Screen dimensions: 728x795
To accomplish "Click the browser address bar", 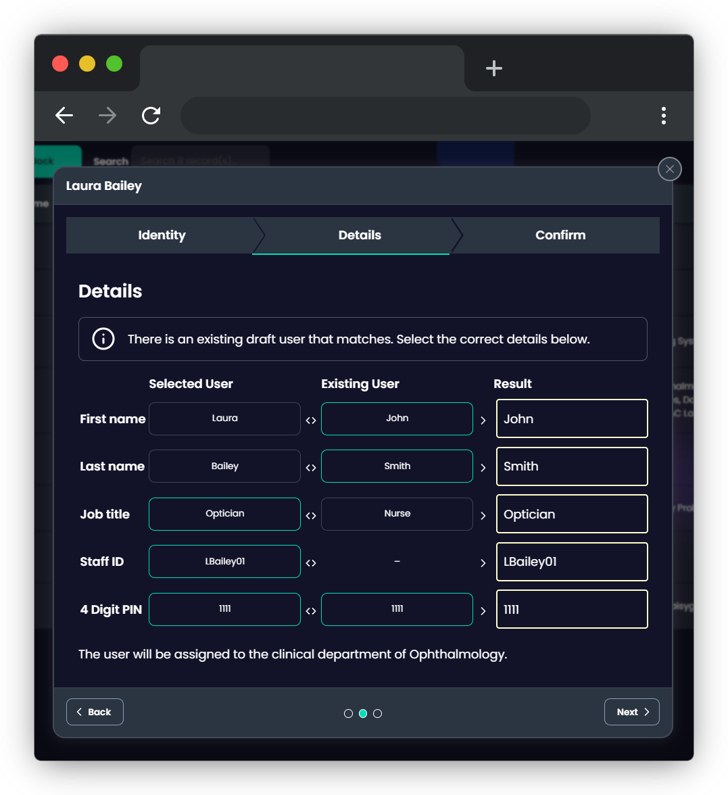I will [x=385, y=116].
